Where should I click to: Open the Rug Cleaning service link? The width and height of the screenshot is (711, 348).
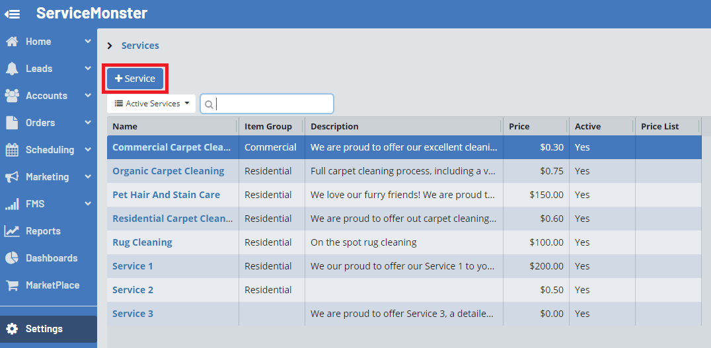click(142, 242)
